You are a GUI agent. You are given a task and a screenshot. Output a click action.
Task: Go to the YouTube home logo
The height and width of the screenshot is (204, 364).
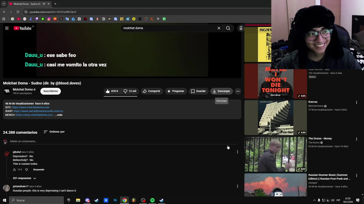pyautogui.click(x=22, y=28)
